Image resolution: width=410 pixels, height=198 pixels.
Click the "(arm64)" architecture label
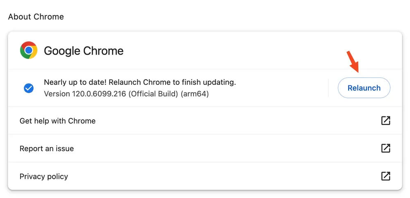[x=195, y=94]
